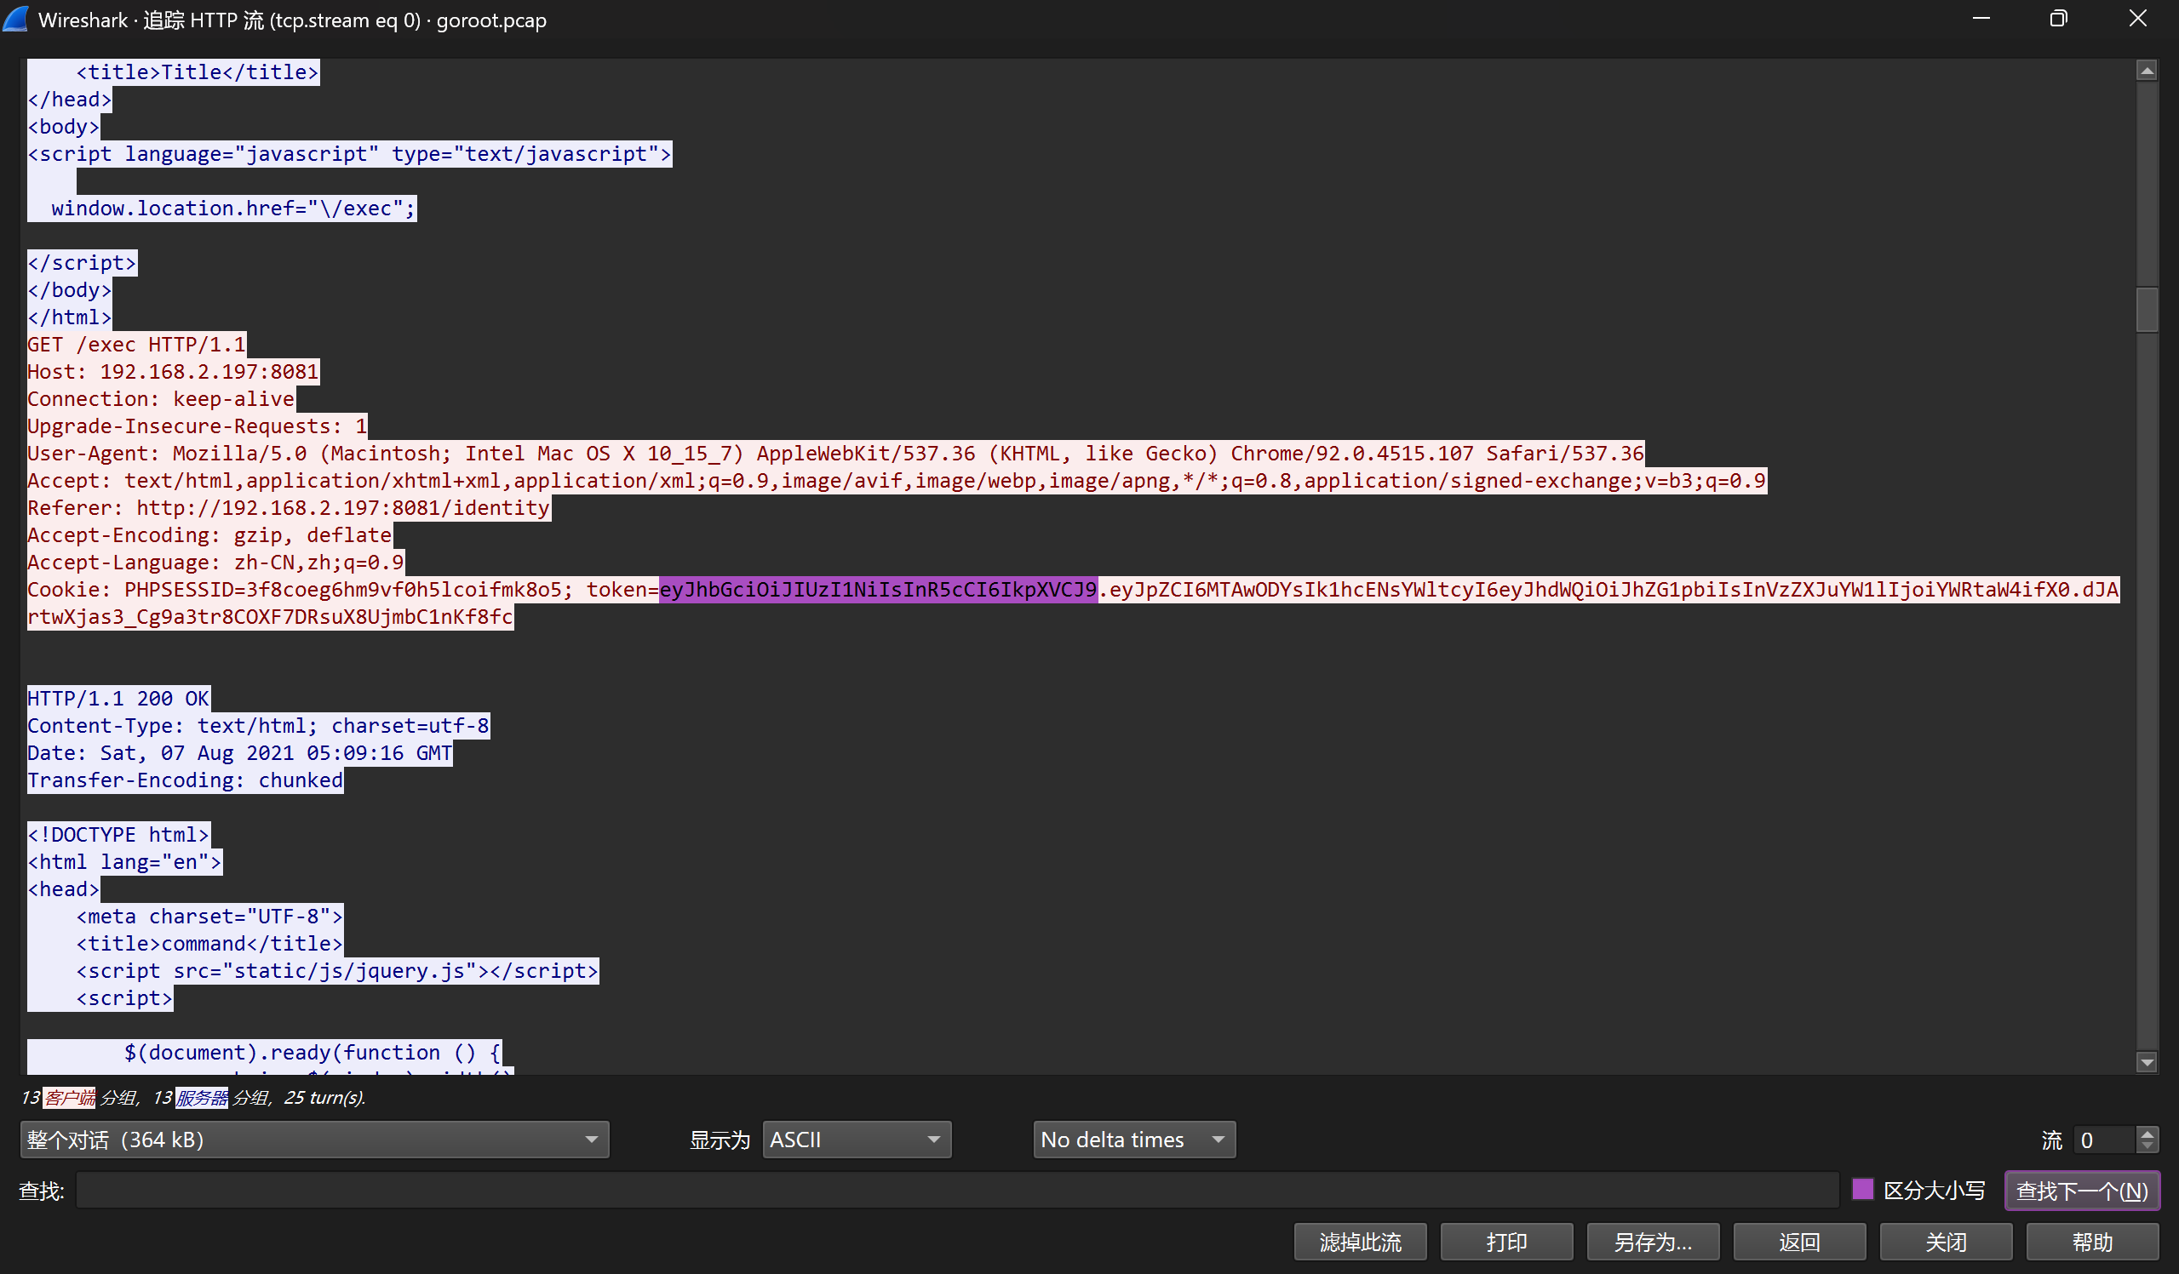2179x1274 pixels.
Task: Click the script src static/js/jquery.js line
Action: coord(337,971)
